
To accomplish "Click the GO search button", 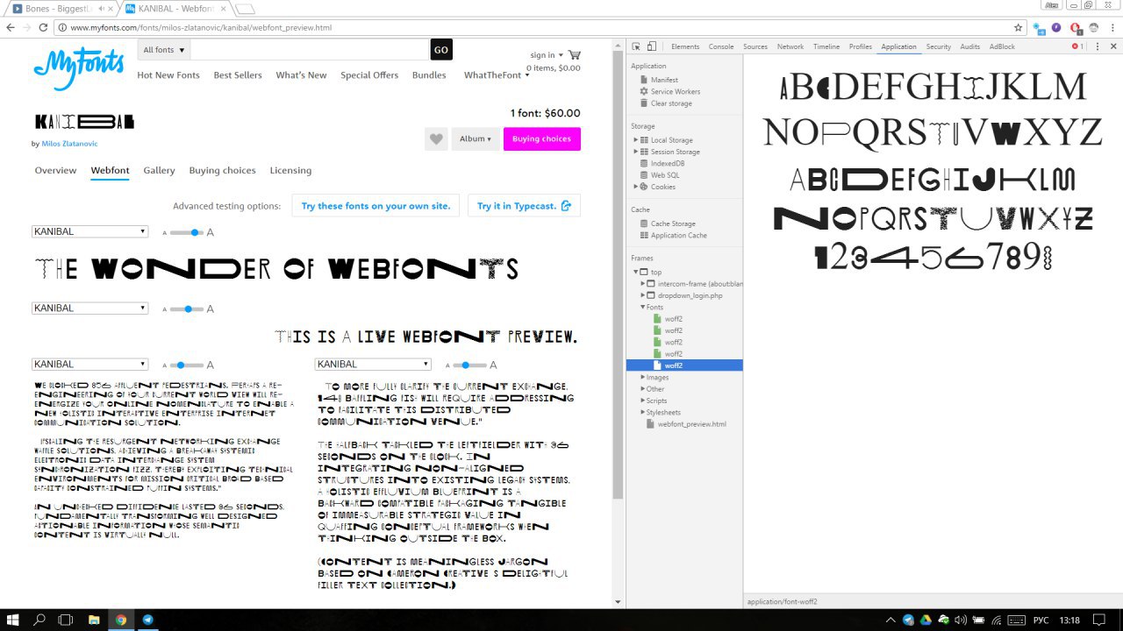I will click(441, 50).
